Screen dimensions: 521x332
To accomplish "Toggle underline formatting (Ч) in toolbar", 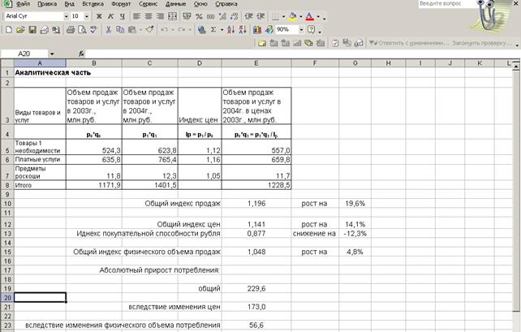I will pyautogui.click(x=123, y=16).
